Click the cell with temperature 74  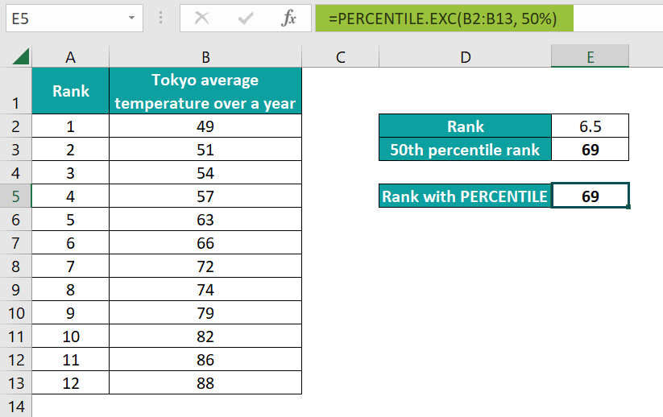point(205,290)
